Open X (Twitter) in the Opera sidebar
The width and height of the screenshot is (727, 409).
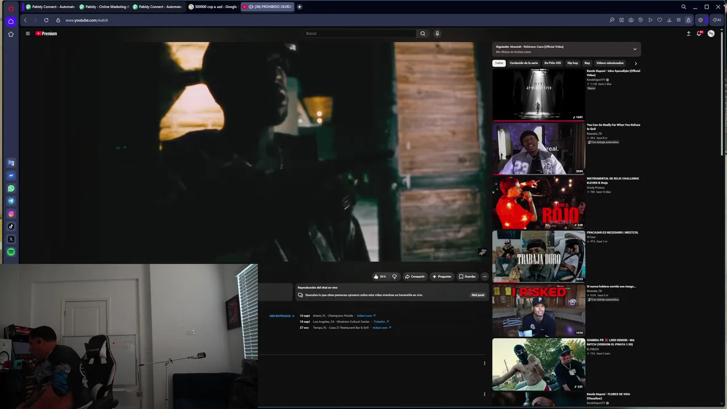11,239
